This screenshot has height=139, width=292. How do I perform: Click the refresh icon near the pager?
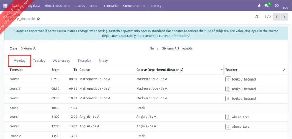pos(257,17)
